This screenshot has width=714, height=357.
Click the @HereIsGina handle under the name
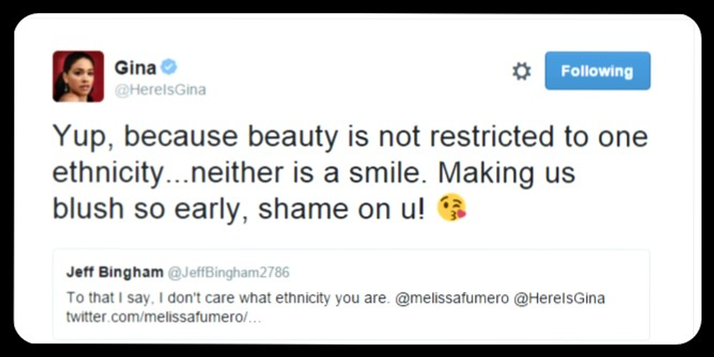[160, 90]
